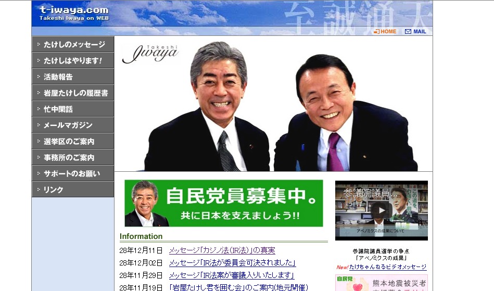This screenshot has height=291, width=494.
Task: Open message 「IR法案が審議入りいたします」
Action: 232,275
